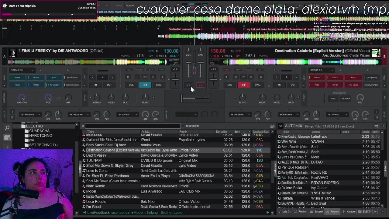Halve deck B loop length with left arrow

pyautogui.click(x=276, y=77)
